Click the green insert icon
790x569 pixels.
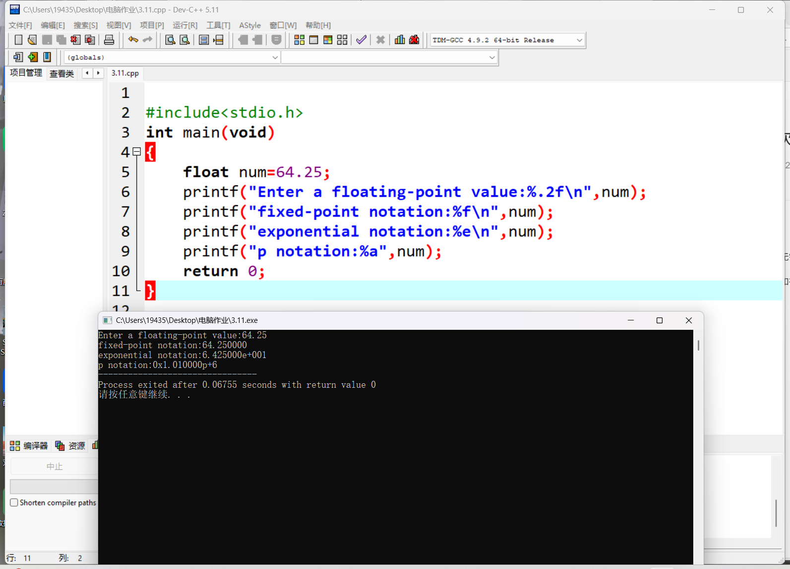tap(33, 57)
